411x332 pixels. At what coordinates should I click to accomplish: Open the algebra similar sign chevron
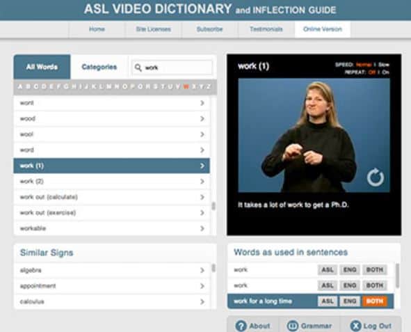(x=202, y=270)
